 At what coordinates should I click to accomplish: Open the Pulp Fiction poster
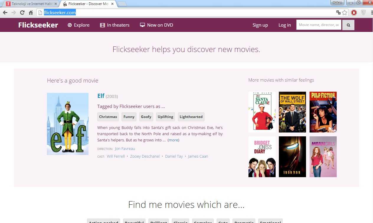tap(323, 112)
